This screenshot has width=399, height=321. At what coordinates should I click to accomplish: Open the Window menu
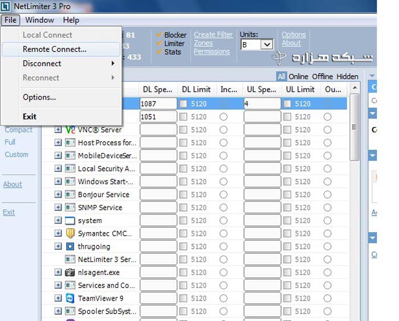click(x=39, y=20)
